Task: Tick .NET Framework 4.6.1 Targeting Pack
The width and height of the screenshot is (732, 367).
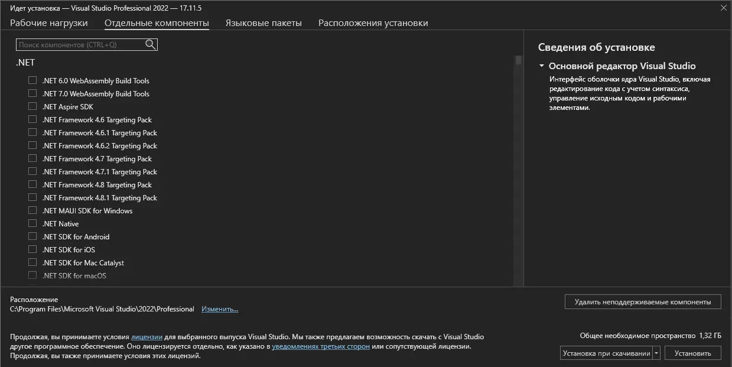Action: [32, 132]
